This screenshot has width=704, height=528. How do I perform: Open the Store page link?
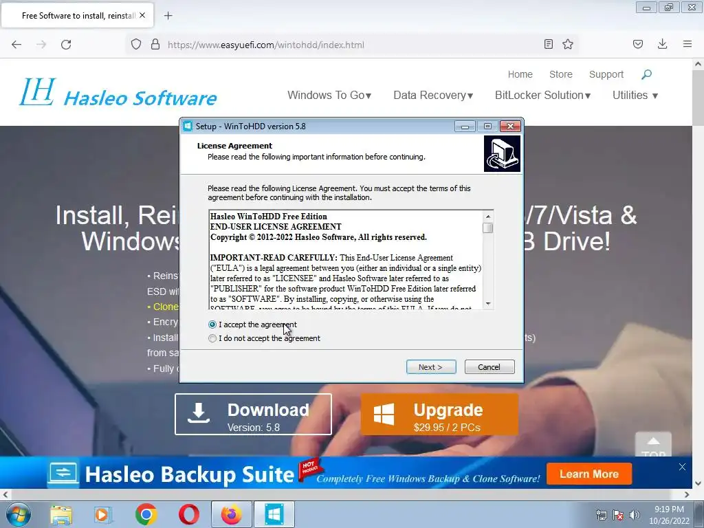tap(561, 74)
